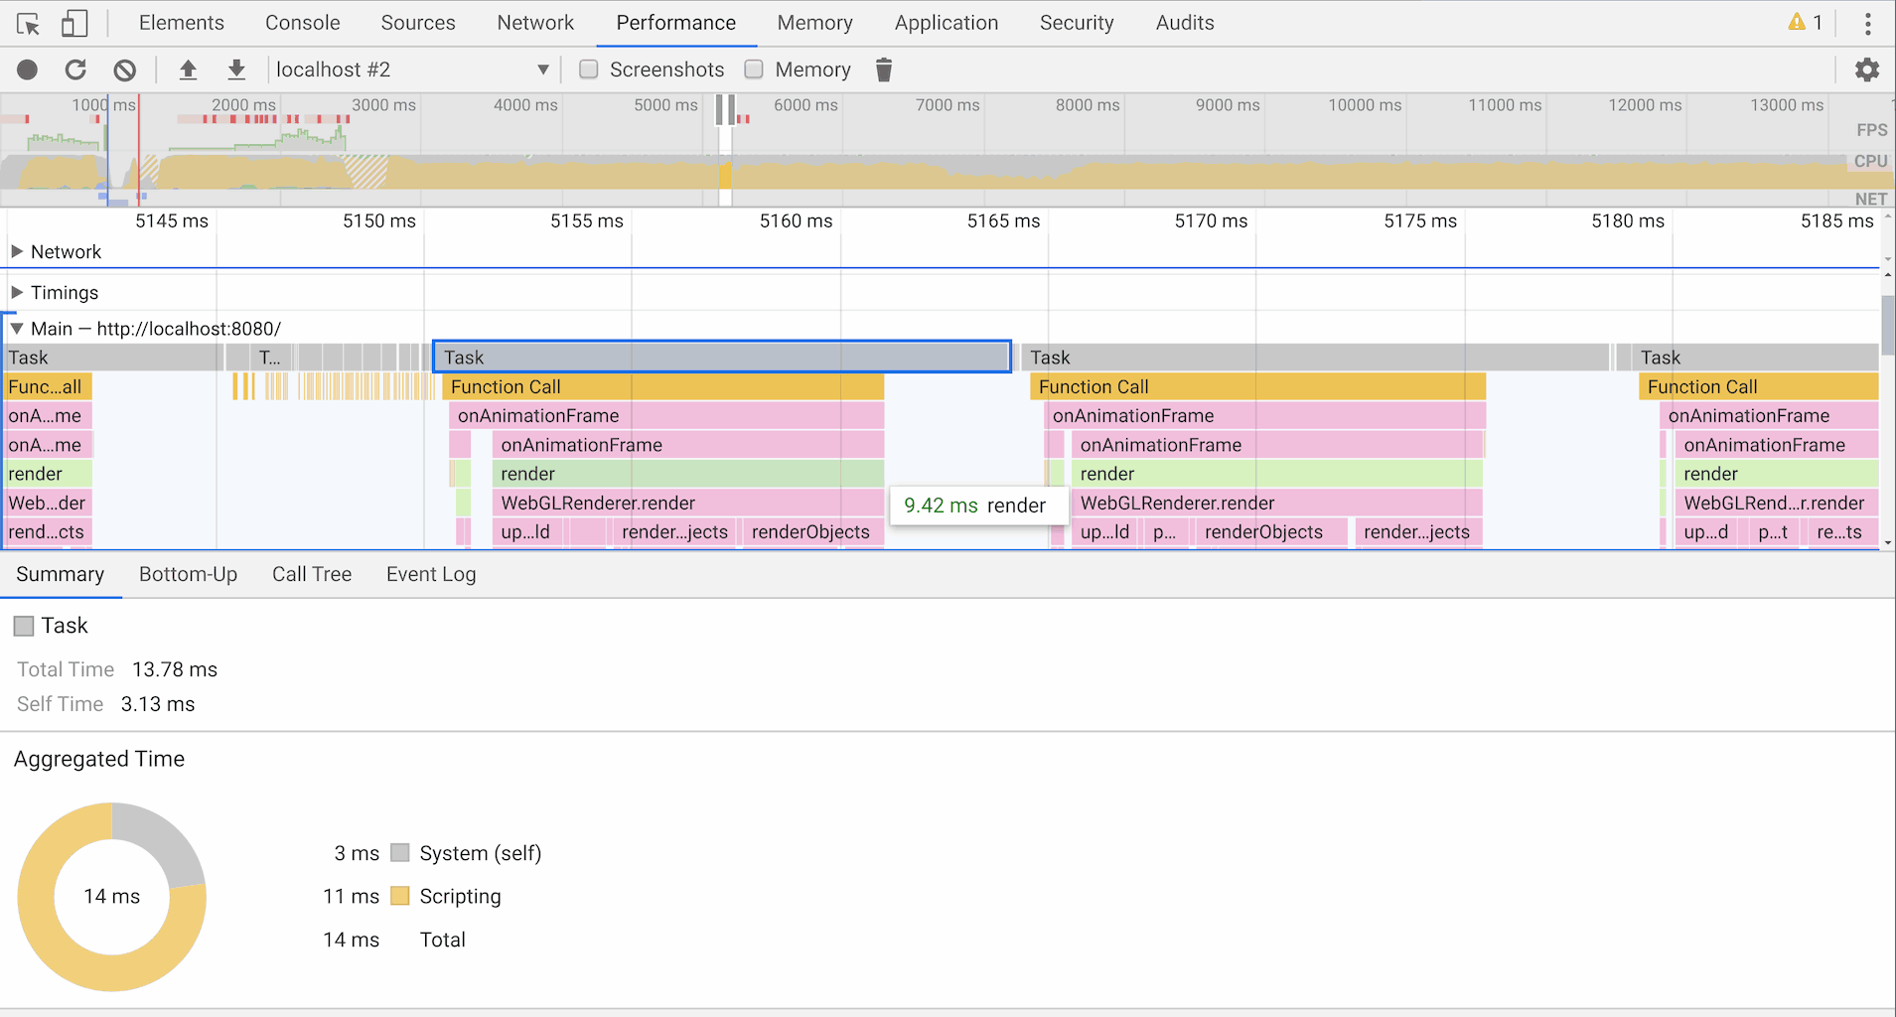Switch to the Elements panel

coord(182,23)
